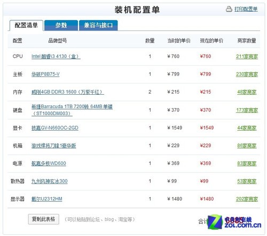Open the Intel 酷睿i3 4130 product link

[x=56, y=56]
